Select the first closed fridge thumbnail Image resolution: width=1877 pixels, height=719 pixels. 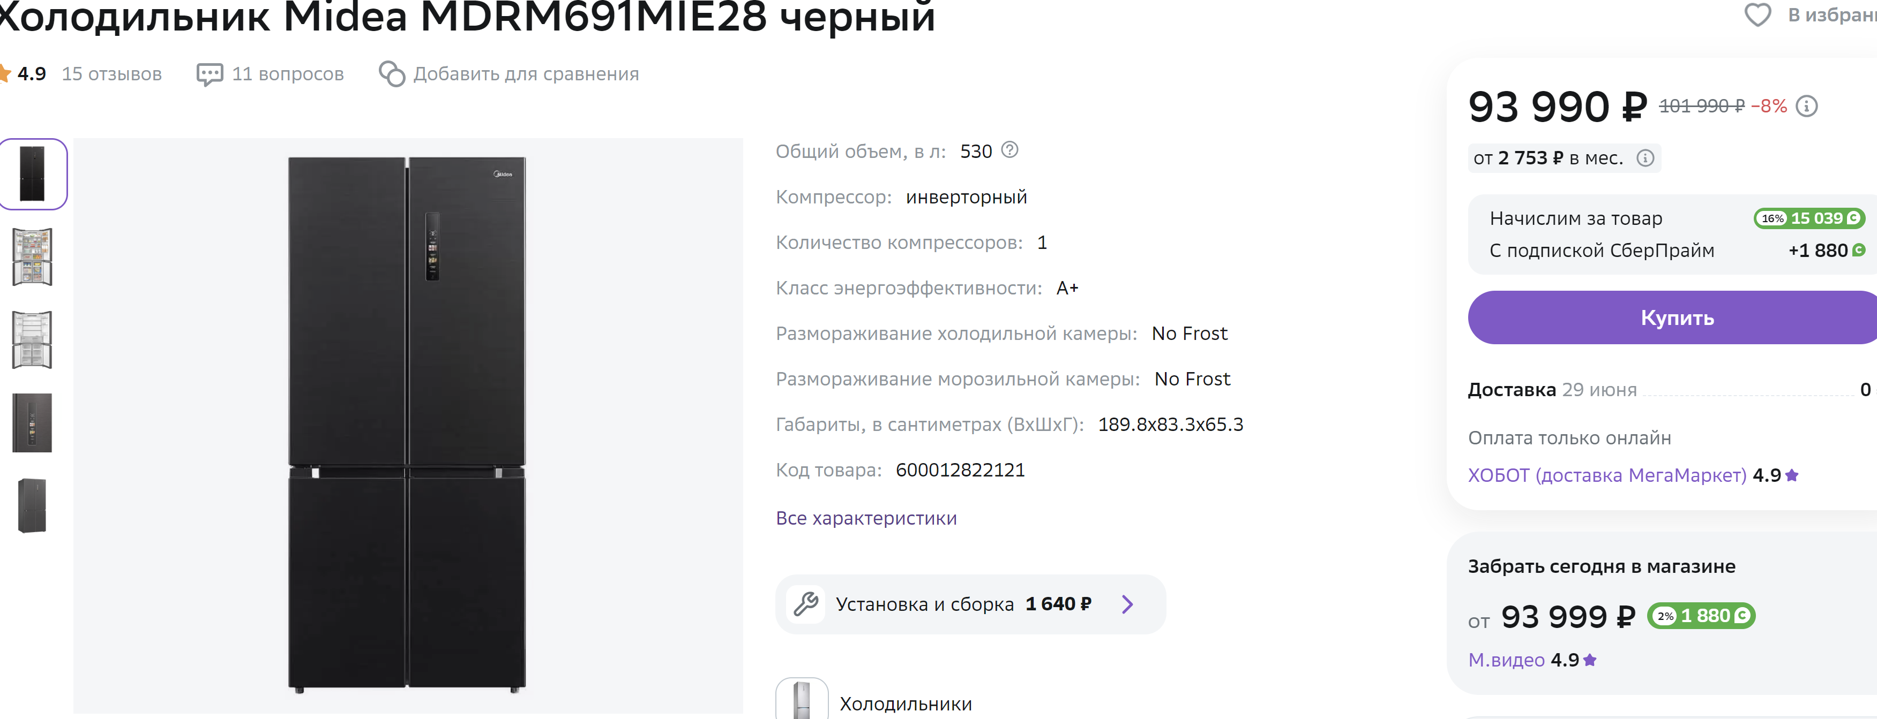click(33, 174)
